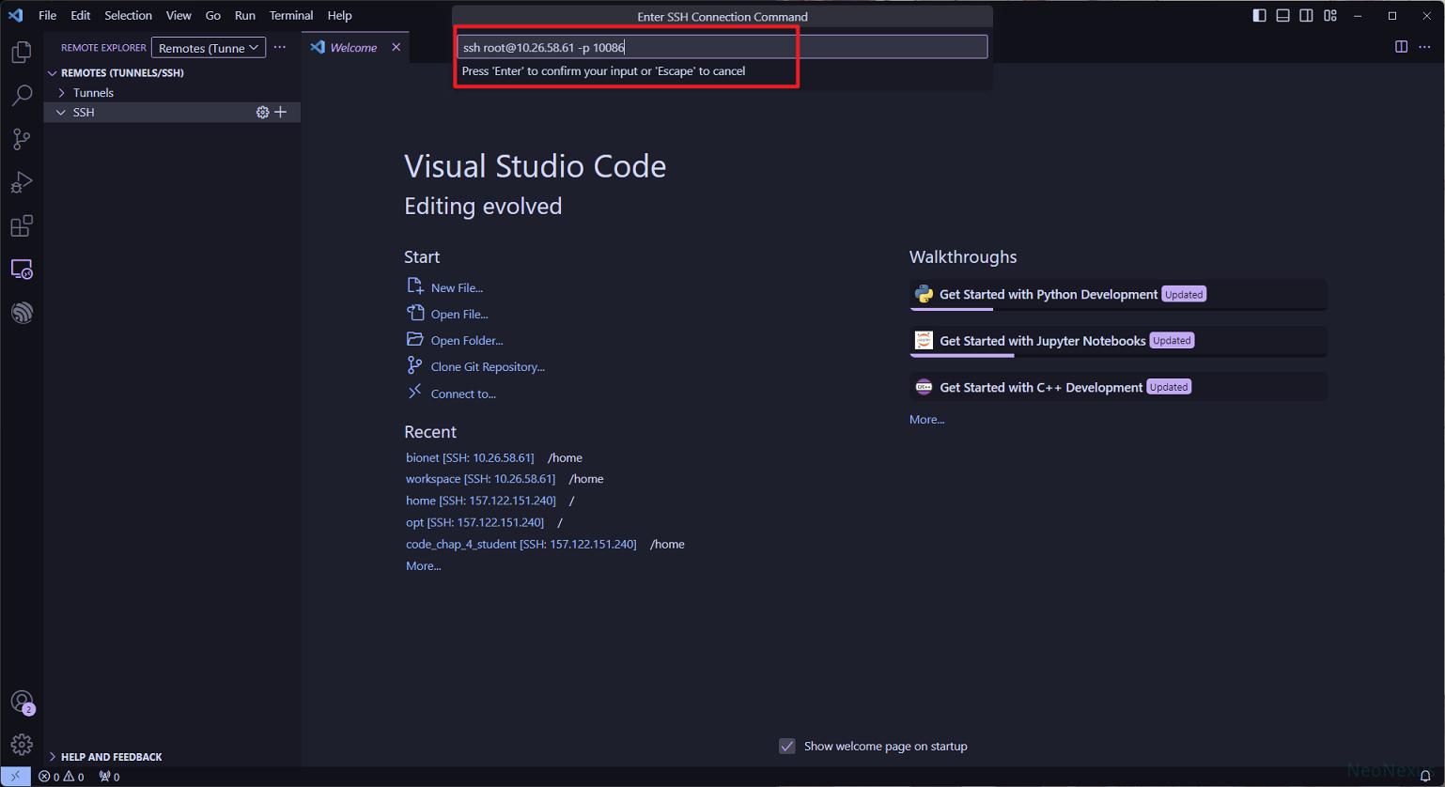This screenshot has width=1445, height=787.
Task: Add new SSH remote with plus icon
Action: (281, 113)
